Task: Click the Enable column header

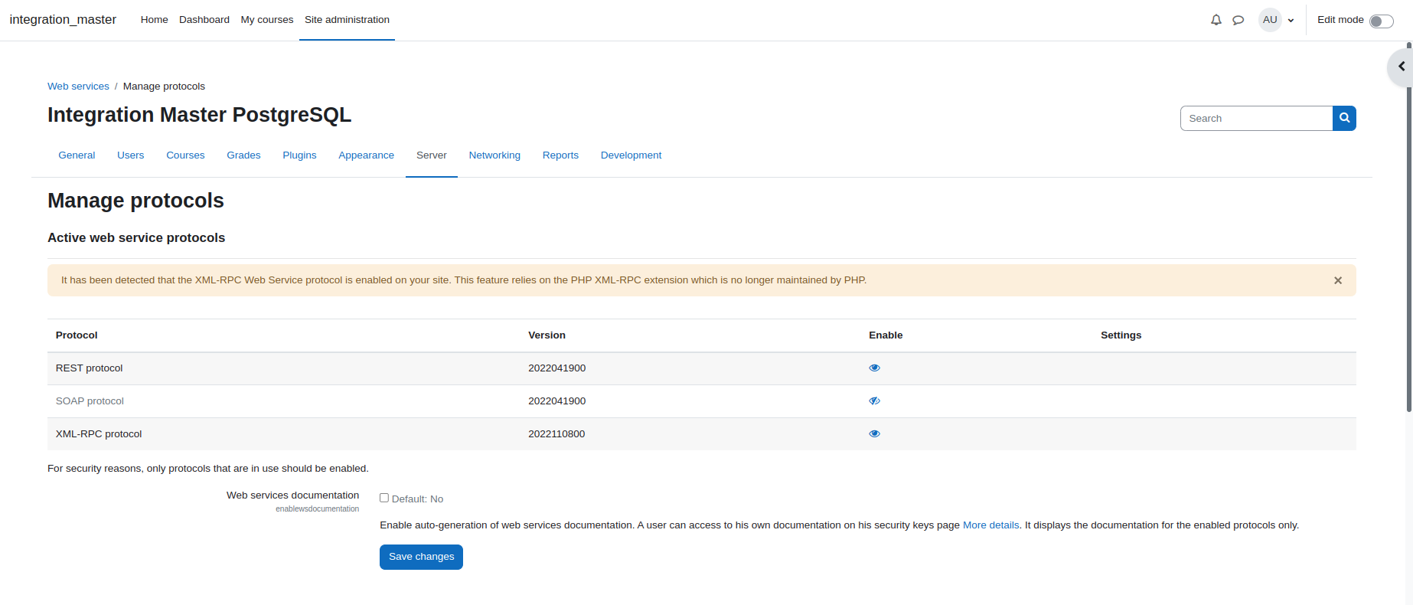Action: pos(886,335)
